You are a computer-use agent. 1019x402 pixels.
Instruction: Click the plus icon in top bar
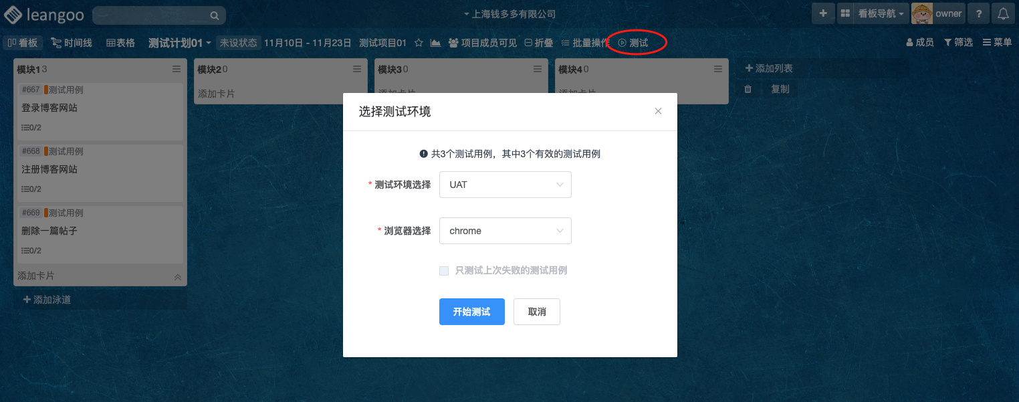point(823,13)
